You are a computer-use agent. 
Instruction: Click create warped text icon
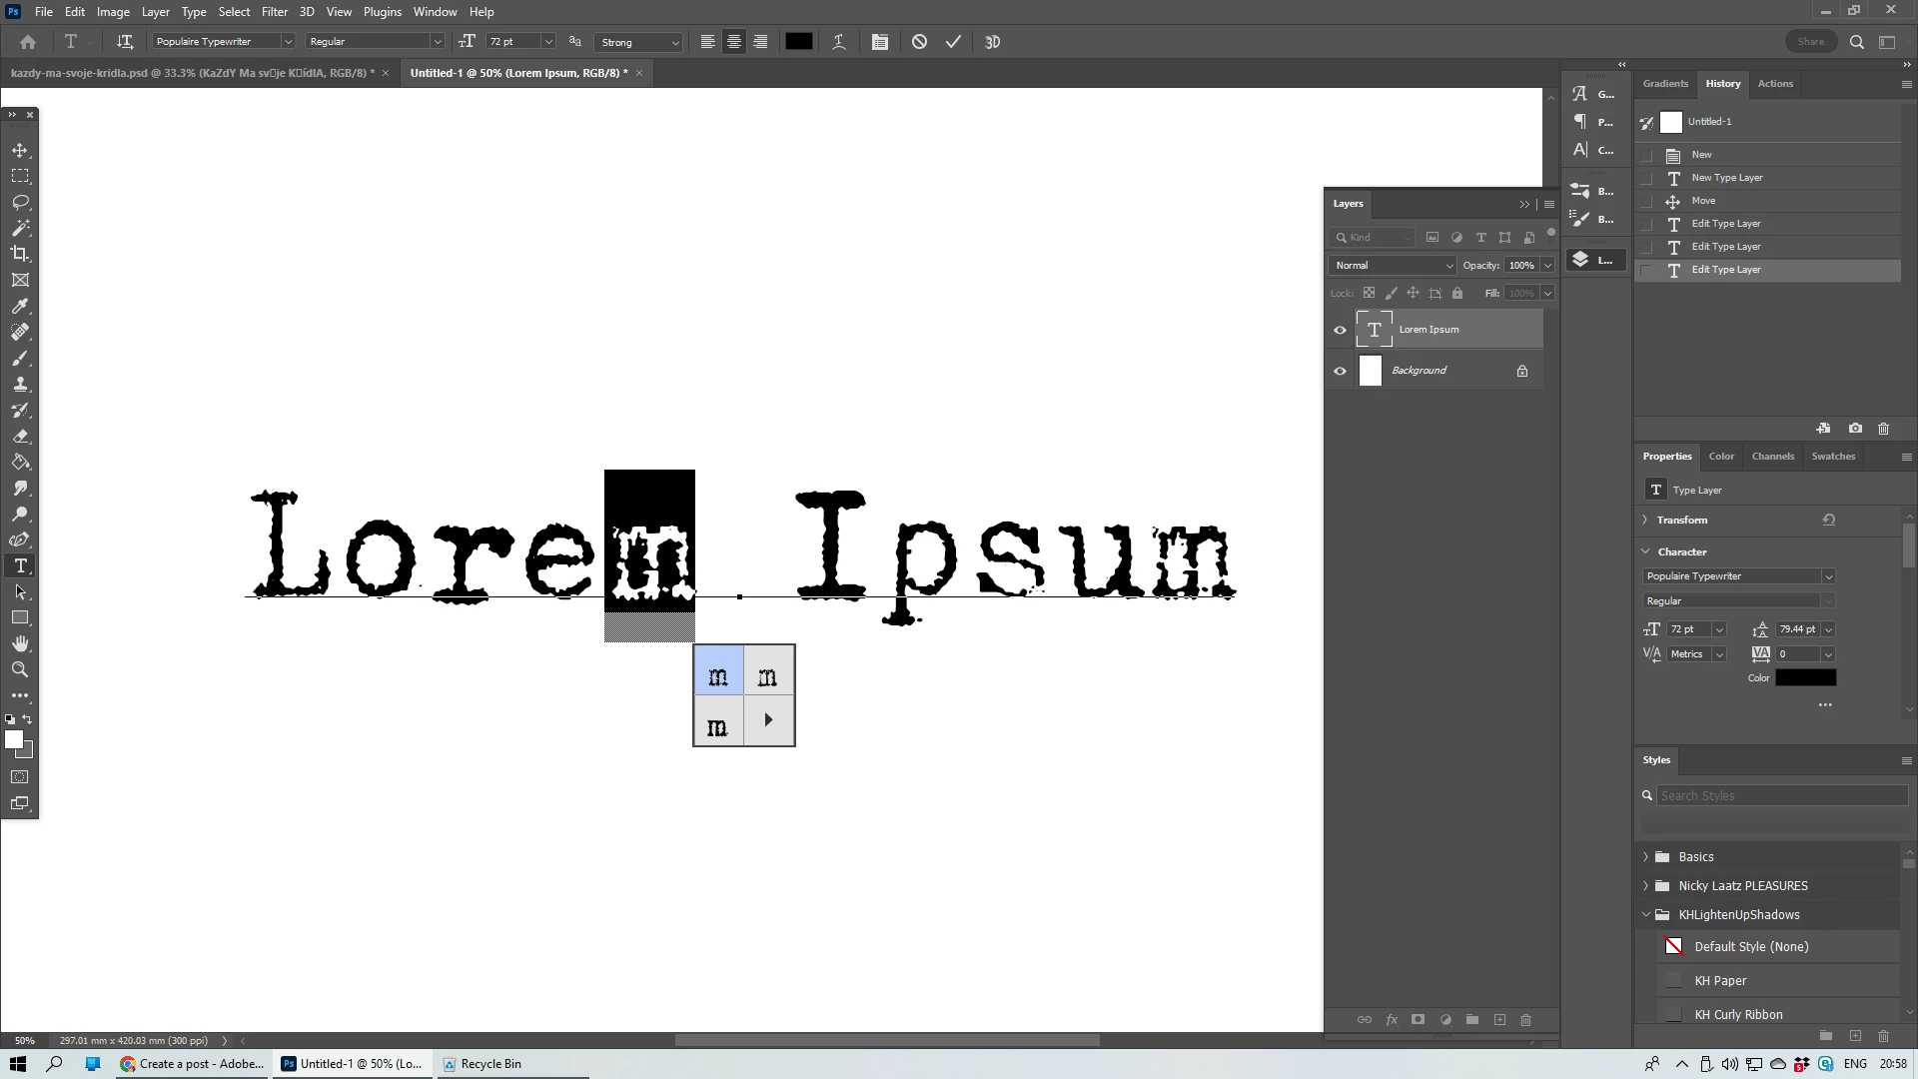pyautogui.click(x=839, y=42)
